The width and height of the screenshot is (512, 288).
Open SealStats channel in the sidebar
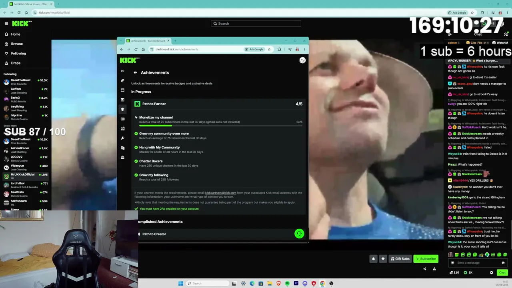26,194
